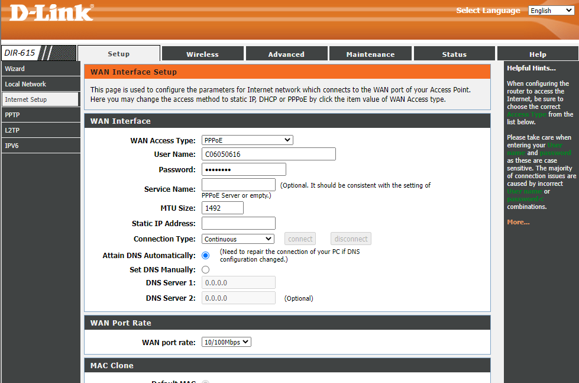Click in the MTU Size field
This screenshot has width=579, height=383.
click(222, 208)
